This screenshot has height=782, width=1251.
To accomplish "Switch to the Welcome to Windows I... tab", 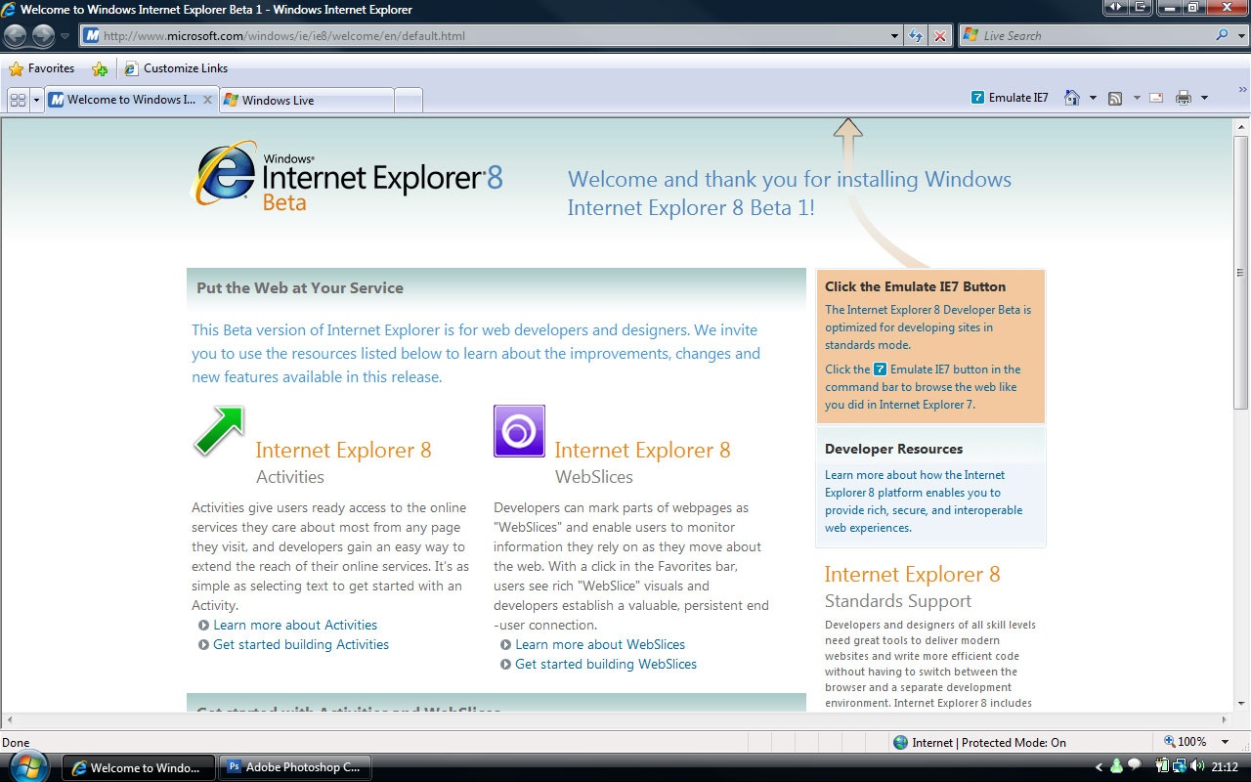I will pyautogui.click(x=132, y=100).
